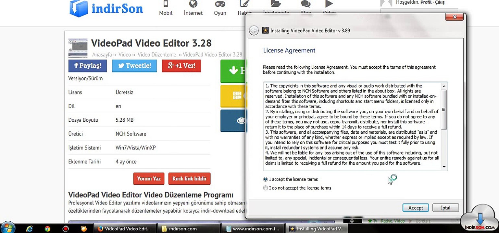Open the Oyun gamepad icon category
This screenshot has height=233, width=499.
point(220,4)
